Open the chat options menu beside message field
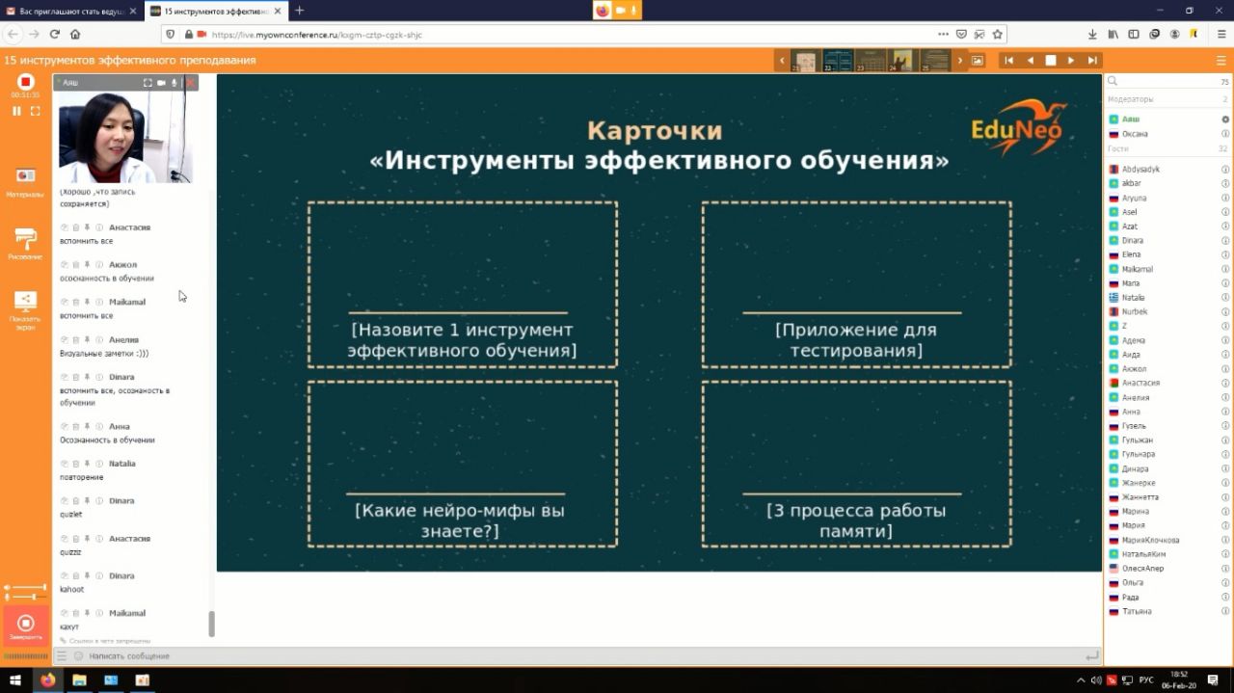Image resolution: width=1234 pixels, height=693 pixels. pyautogui.click(x=62, y=656)
